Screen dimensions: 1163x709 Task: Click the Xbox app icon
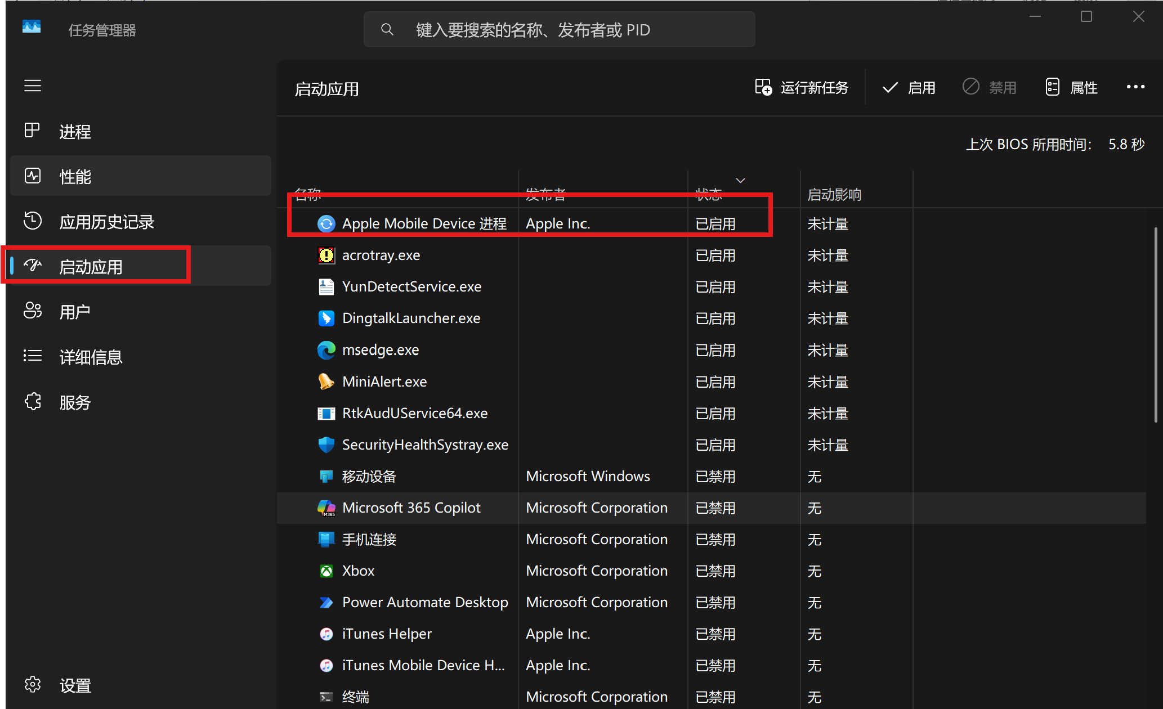tap(326, 571)
